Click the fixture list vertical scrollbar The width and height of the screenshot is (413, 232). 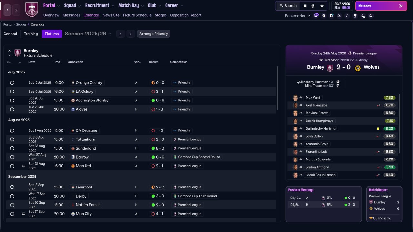(x=277, y=88)
